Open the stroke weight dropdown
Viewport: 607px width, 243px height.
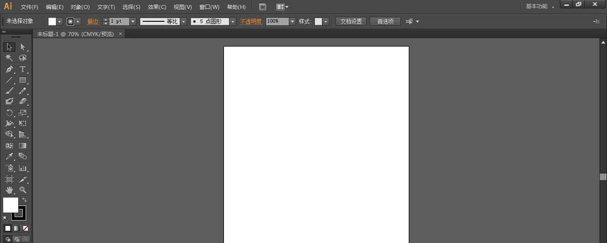click(x=133, y=22)
